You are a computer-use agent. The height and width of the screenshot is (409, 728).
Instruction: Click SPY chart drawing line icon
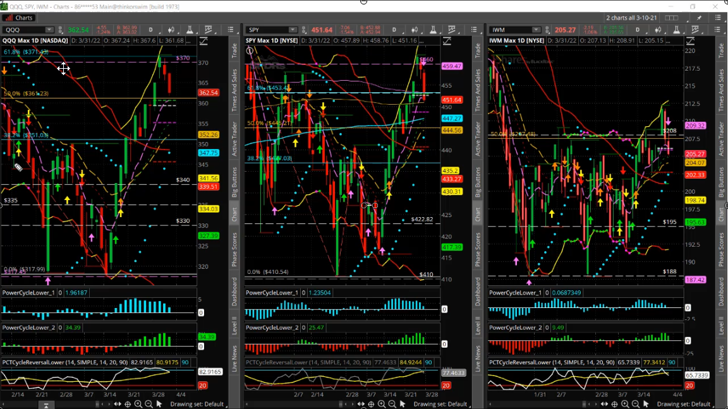[447, 41]
